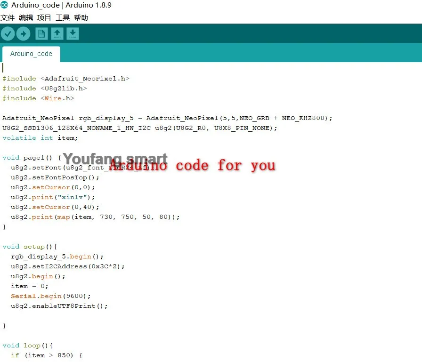Screen dimensions: 422x362
Task: Click the 'item = 0;' line
Action: (30, 286)
